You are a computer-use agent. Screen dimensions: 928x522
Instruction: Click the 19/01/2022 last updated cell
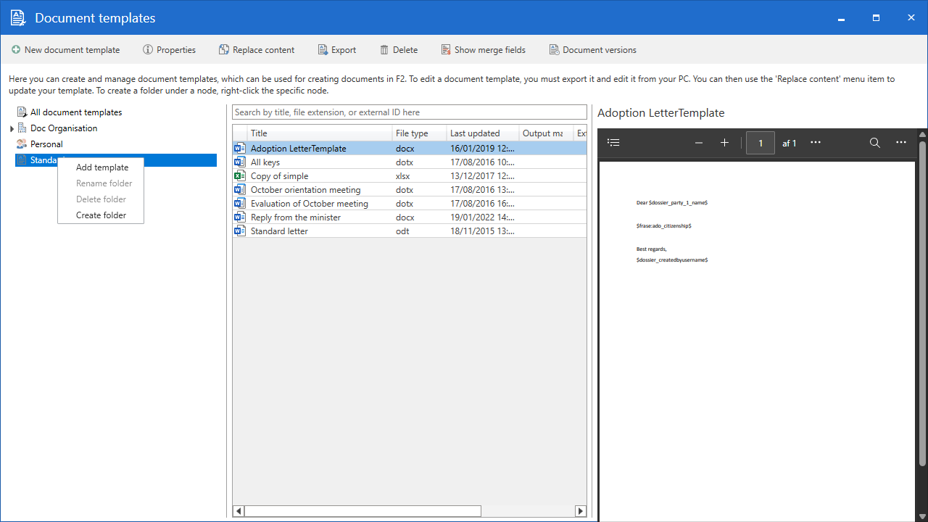(x=482, y=217)
